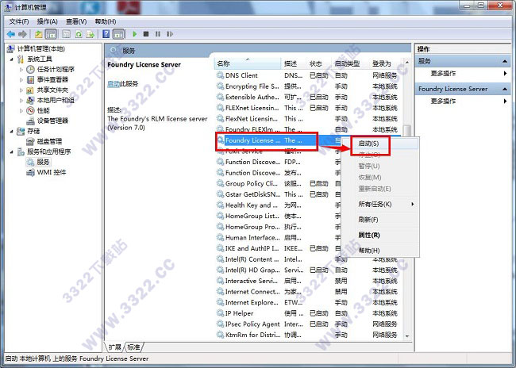Click the Up one level toolbar icon
This screenshot has height=368, width=516.
(39, 34)
